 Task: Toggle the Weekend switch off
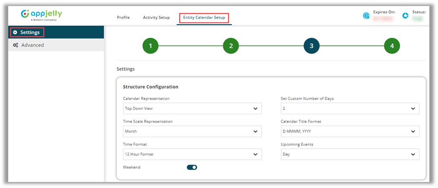point(192,167)
